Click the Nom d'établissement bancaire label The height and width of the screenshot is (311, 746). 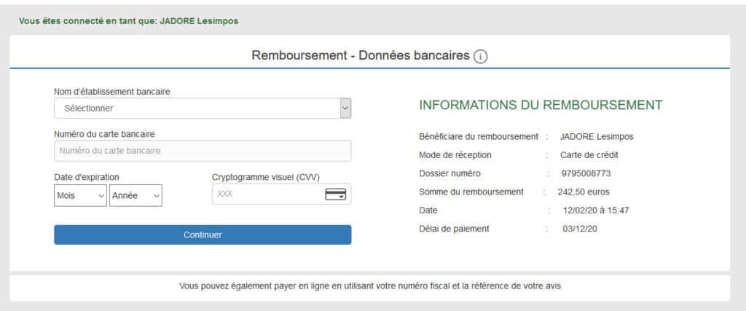(111, 91)
